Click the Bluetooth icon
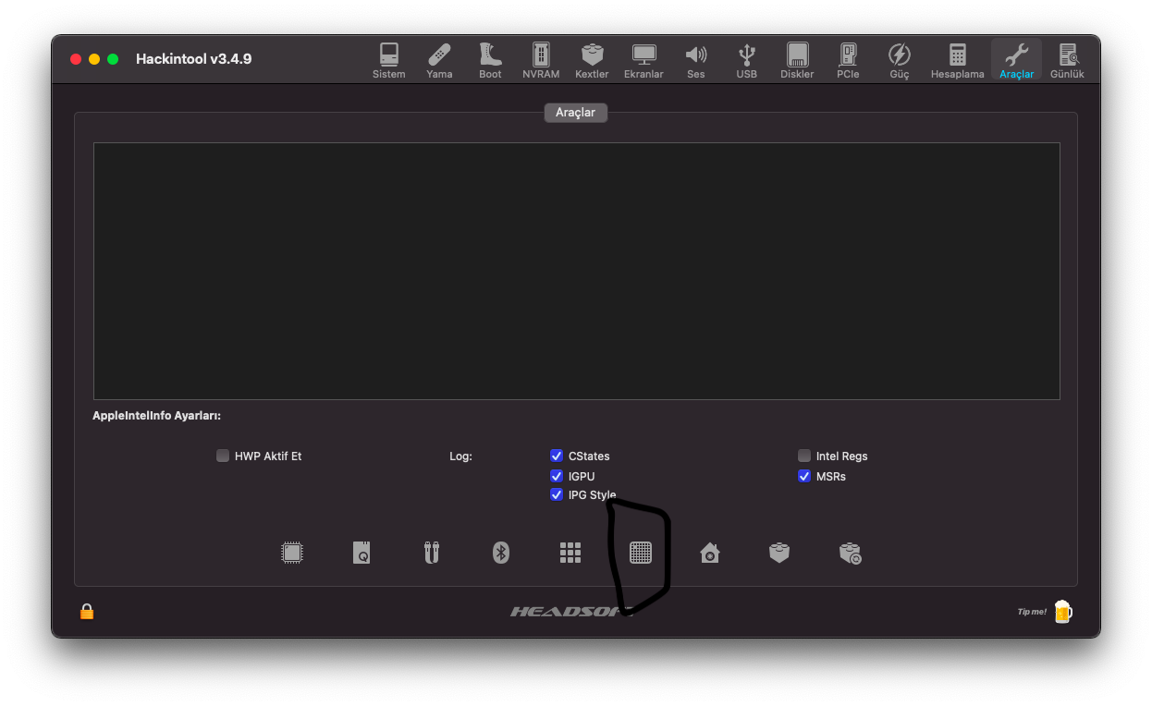Viewport: 1152px width, 706px height. pos(501,553)
